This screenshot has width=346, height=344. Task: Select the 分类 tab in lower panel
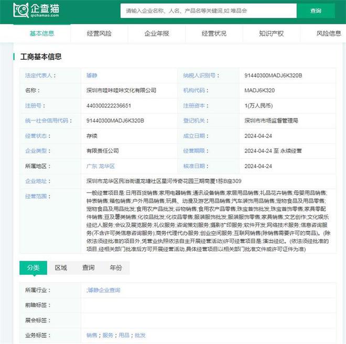tap(34, 267)
